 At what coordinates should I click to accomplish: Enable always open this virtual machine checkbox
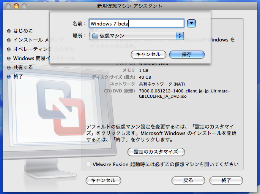point(88,164)
